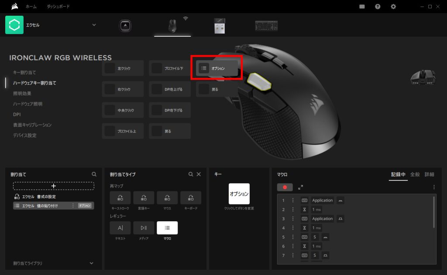Open the three-dot menu for macro step 3
The height and width of the screenshot is (275, 447).
[x=293, y=219]
